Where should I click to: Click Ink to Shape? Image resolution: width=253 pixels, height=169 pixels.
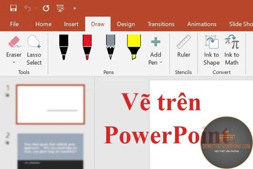point(211,50)
